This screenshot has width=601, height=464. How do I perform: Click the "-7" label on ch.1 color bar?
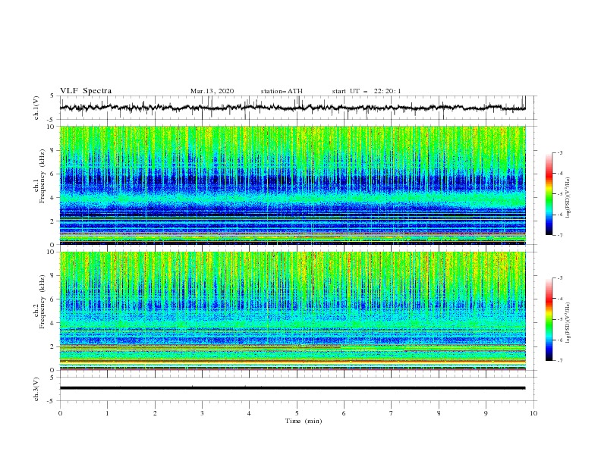coord(559,235)
